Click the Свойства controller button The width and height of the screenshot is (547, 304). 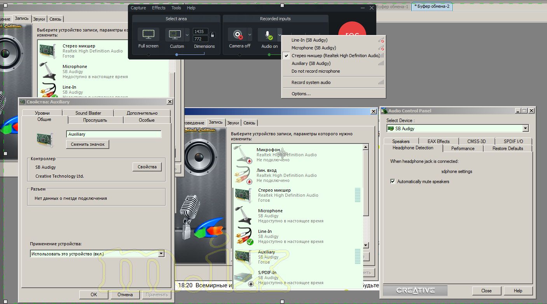147,167
